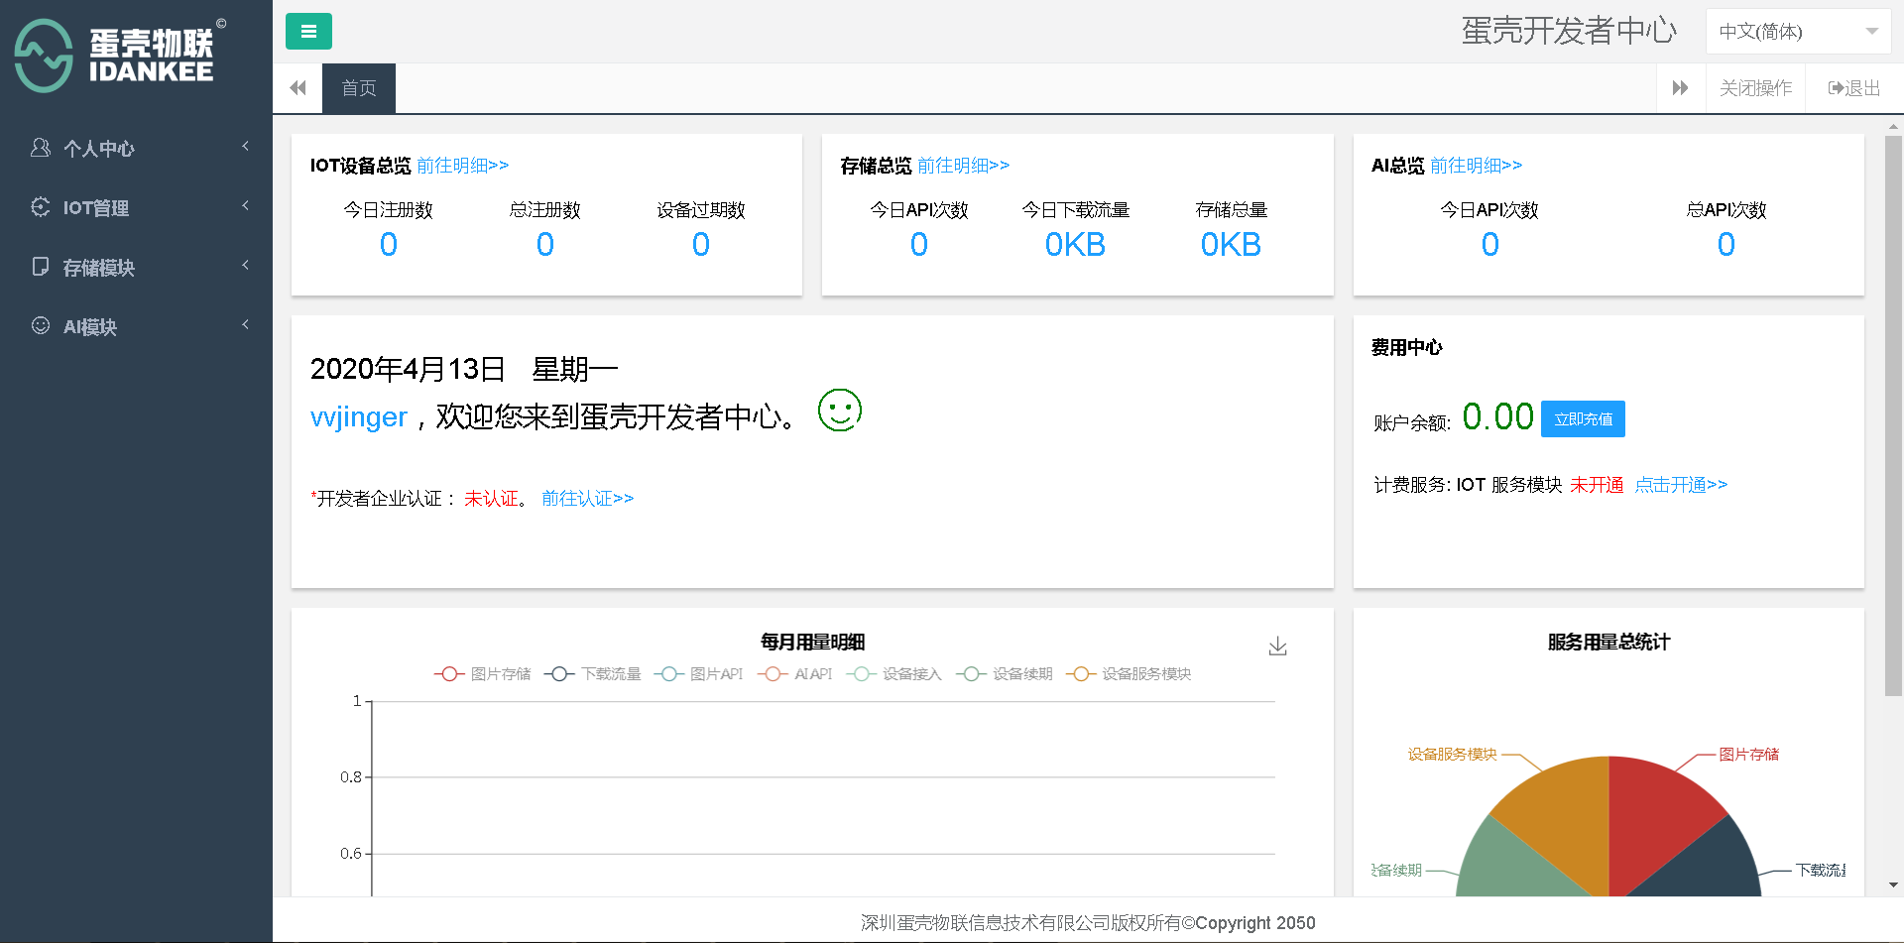The width and height of the screenshot is (1904, 943).
Task: Expand the 存储模块 sidebar menu
Action: pyautogui.click(x=136, y=267)
